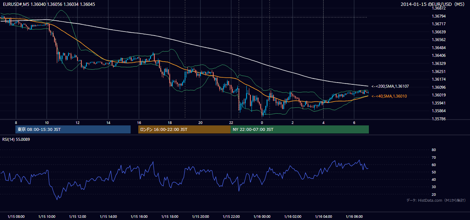
Task: Click price axis value 1.36717
Action: click(x=439, y=24)
